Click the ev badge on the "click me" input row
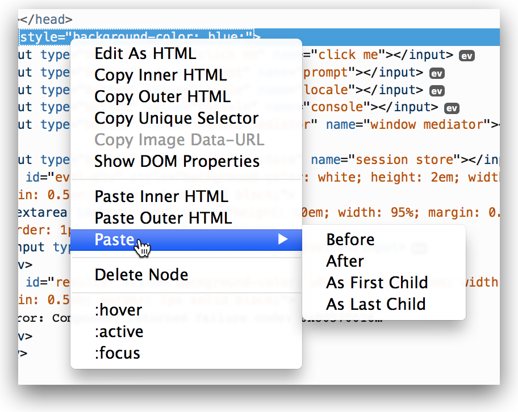Image resolution: width=518 pixels, height=412 pixels. (467, 56)
